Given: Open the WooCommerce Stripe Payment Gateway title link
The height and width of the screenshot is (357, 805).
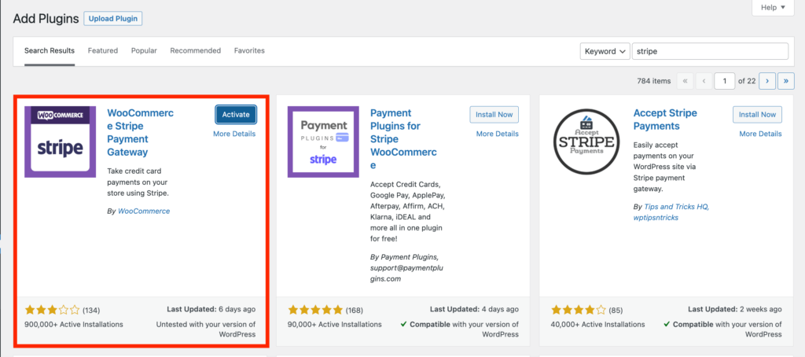Looking at the screenshot, I should click(x=140, y=133).
